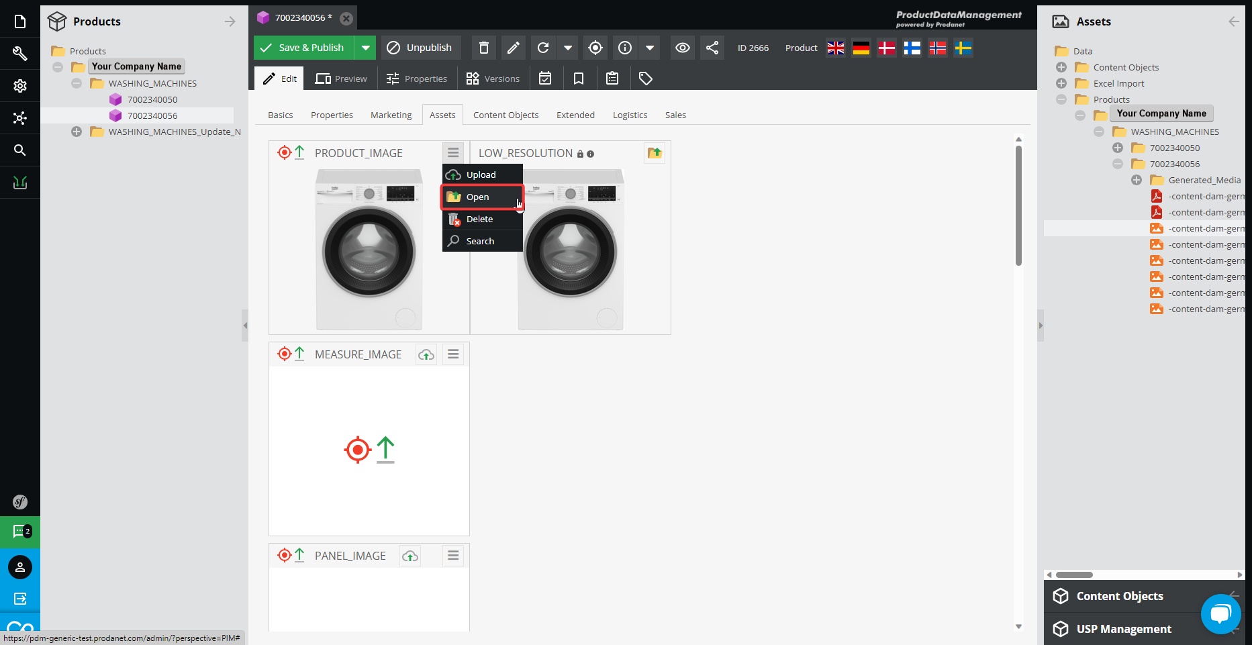Image resolution: width=1252 pixels, height=645 pixels.
Task: Switch to the UK flag language
Action: pyautogui.click(x=836, y=48)
